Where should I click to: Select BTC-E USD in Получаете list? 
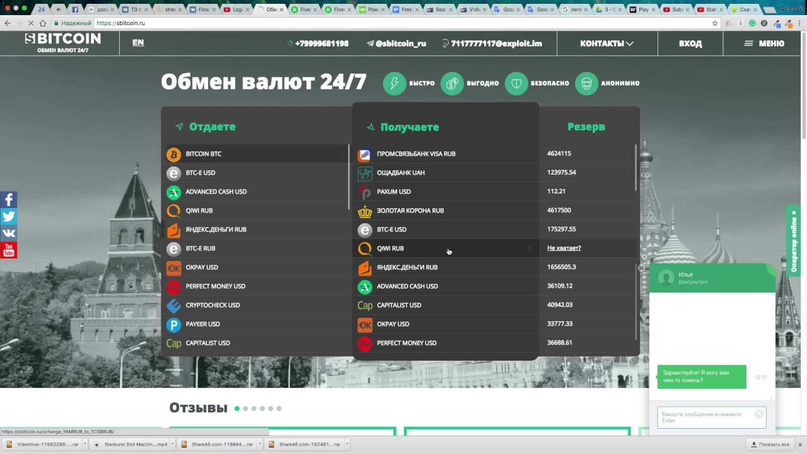coord(445,230)
